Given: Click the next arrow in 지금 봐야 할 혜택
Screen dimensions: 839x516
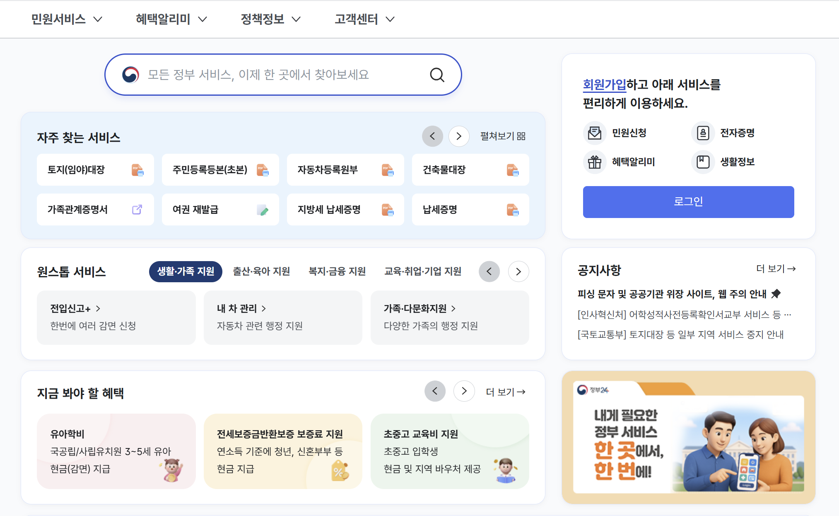Looking at the screenshot, I should pos(464,391).
